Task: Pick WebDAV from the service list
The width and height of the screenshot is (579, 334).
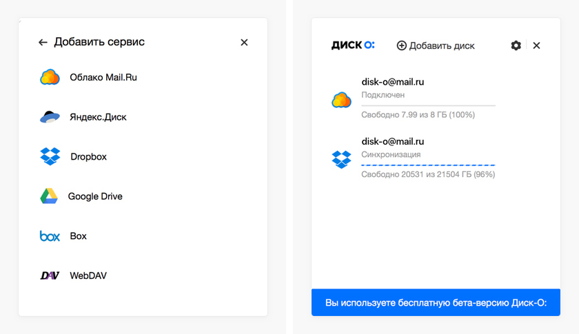Action: pos(88,276)
